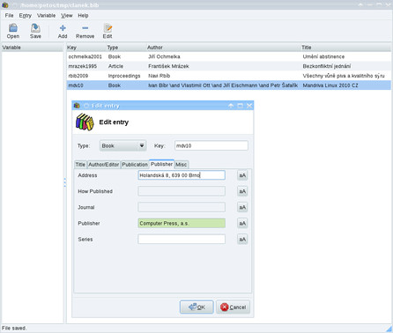Click the main window title bar app icon
The height and width of the screenshot is (333, 393).
4,4
